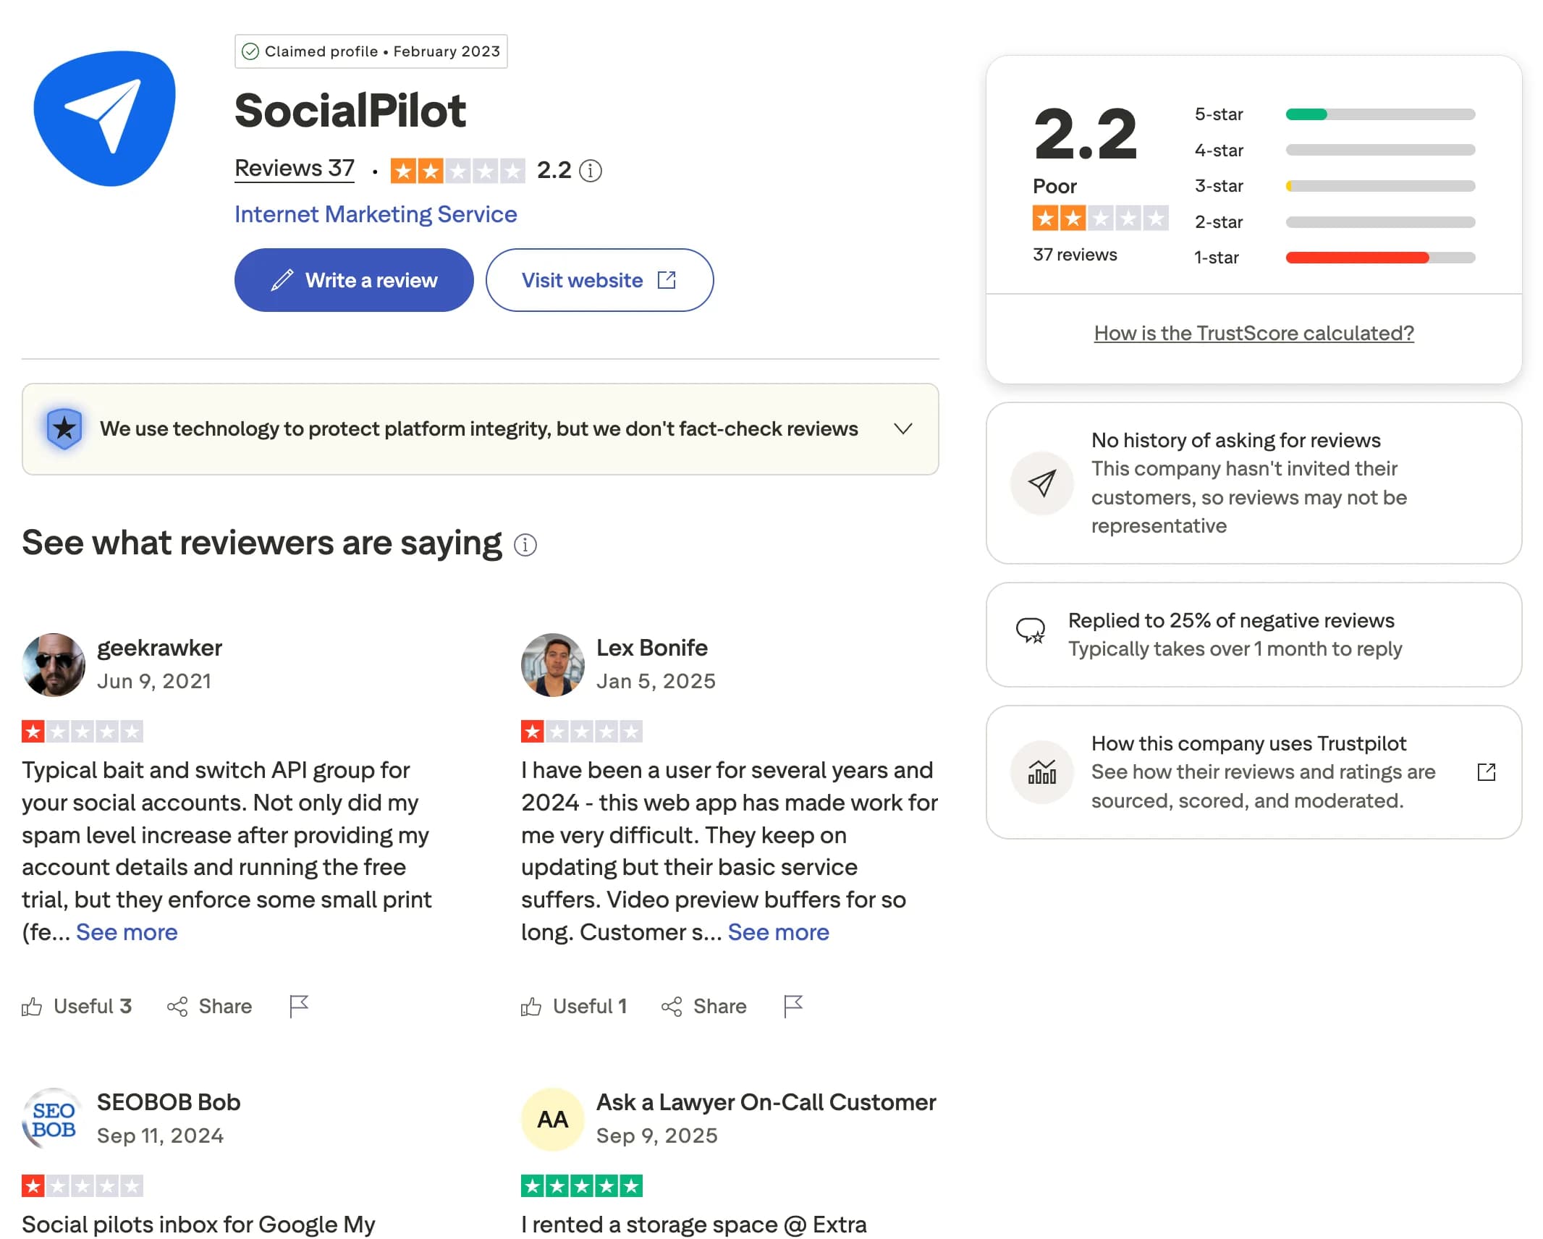
Task: Click the Jan 5, 2025 review date
Action: click(656, 682)
